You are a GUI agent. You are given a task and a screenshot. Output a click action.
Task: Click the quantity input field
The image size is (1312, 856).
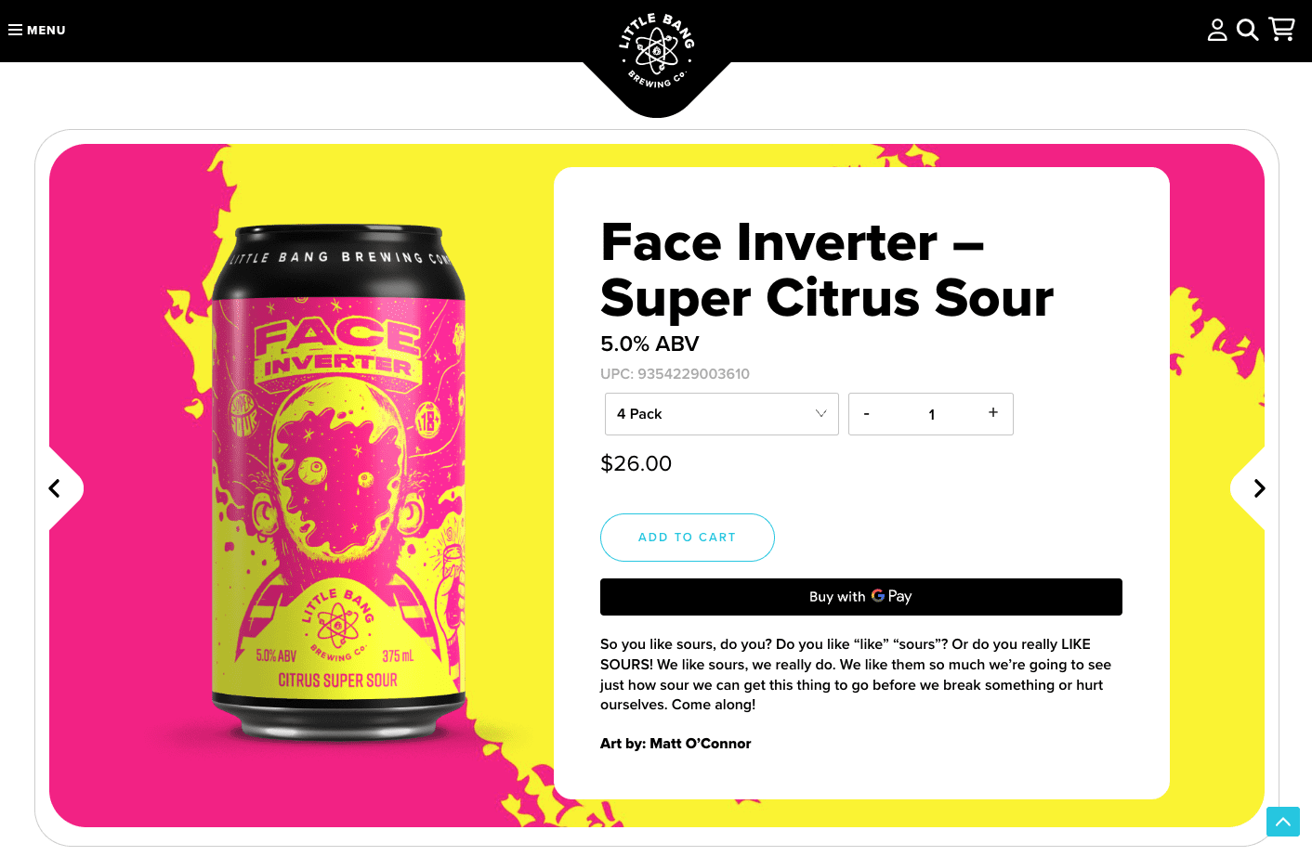(931, 414)
